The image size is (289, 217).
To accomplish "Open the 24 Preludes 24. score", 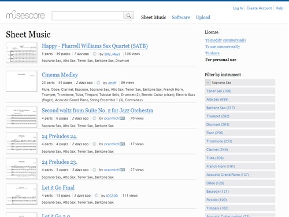I will (60, 137).
